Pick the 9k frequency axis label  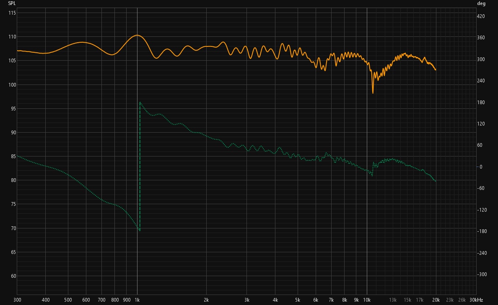coord(356,300)
